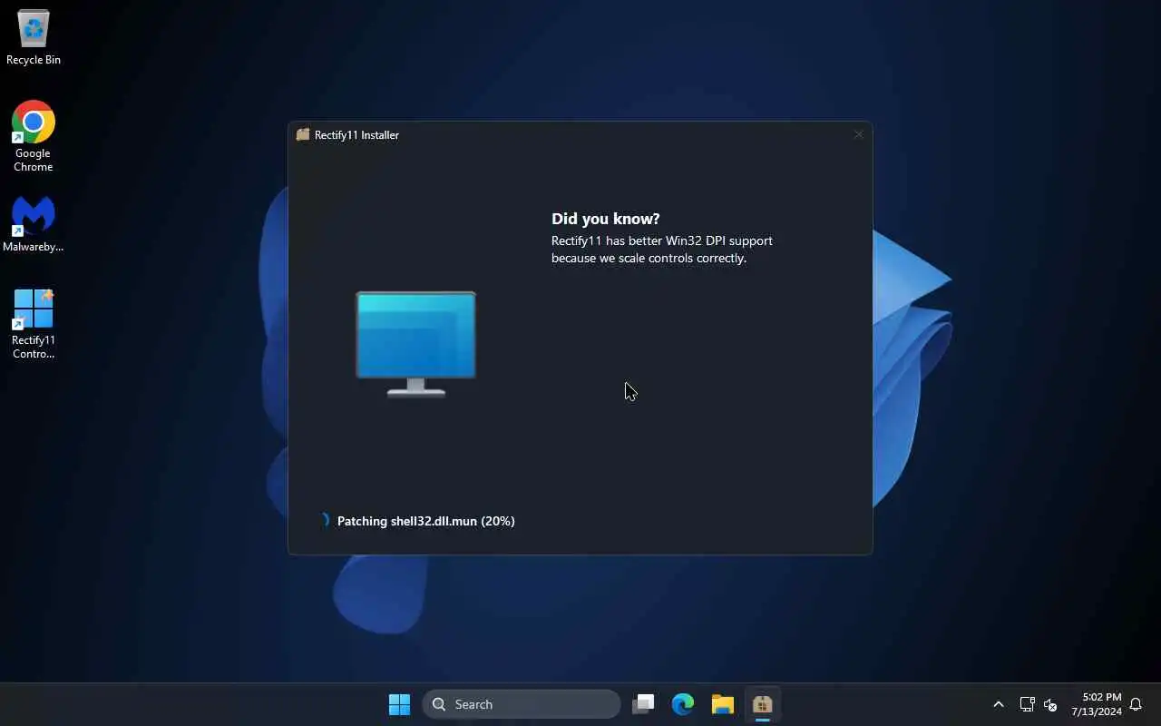Click the blue monitor illustration in the installer
This screenshot has height=726, width=1161.
[x=415, y=344]
